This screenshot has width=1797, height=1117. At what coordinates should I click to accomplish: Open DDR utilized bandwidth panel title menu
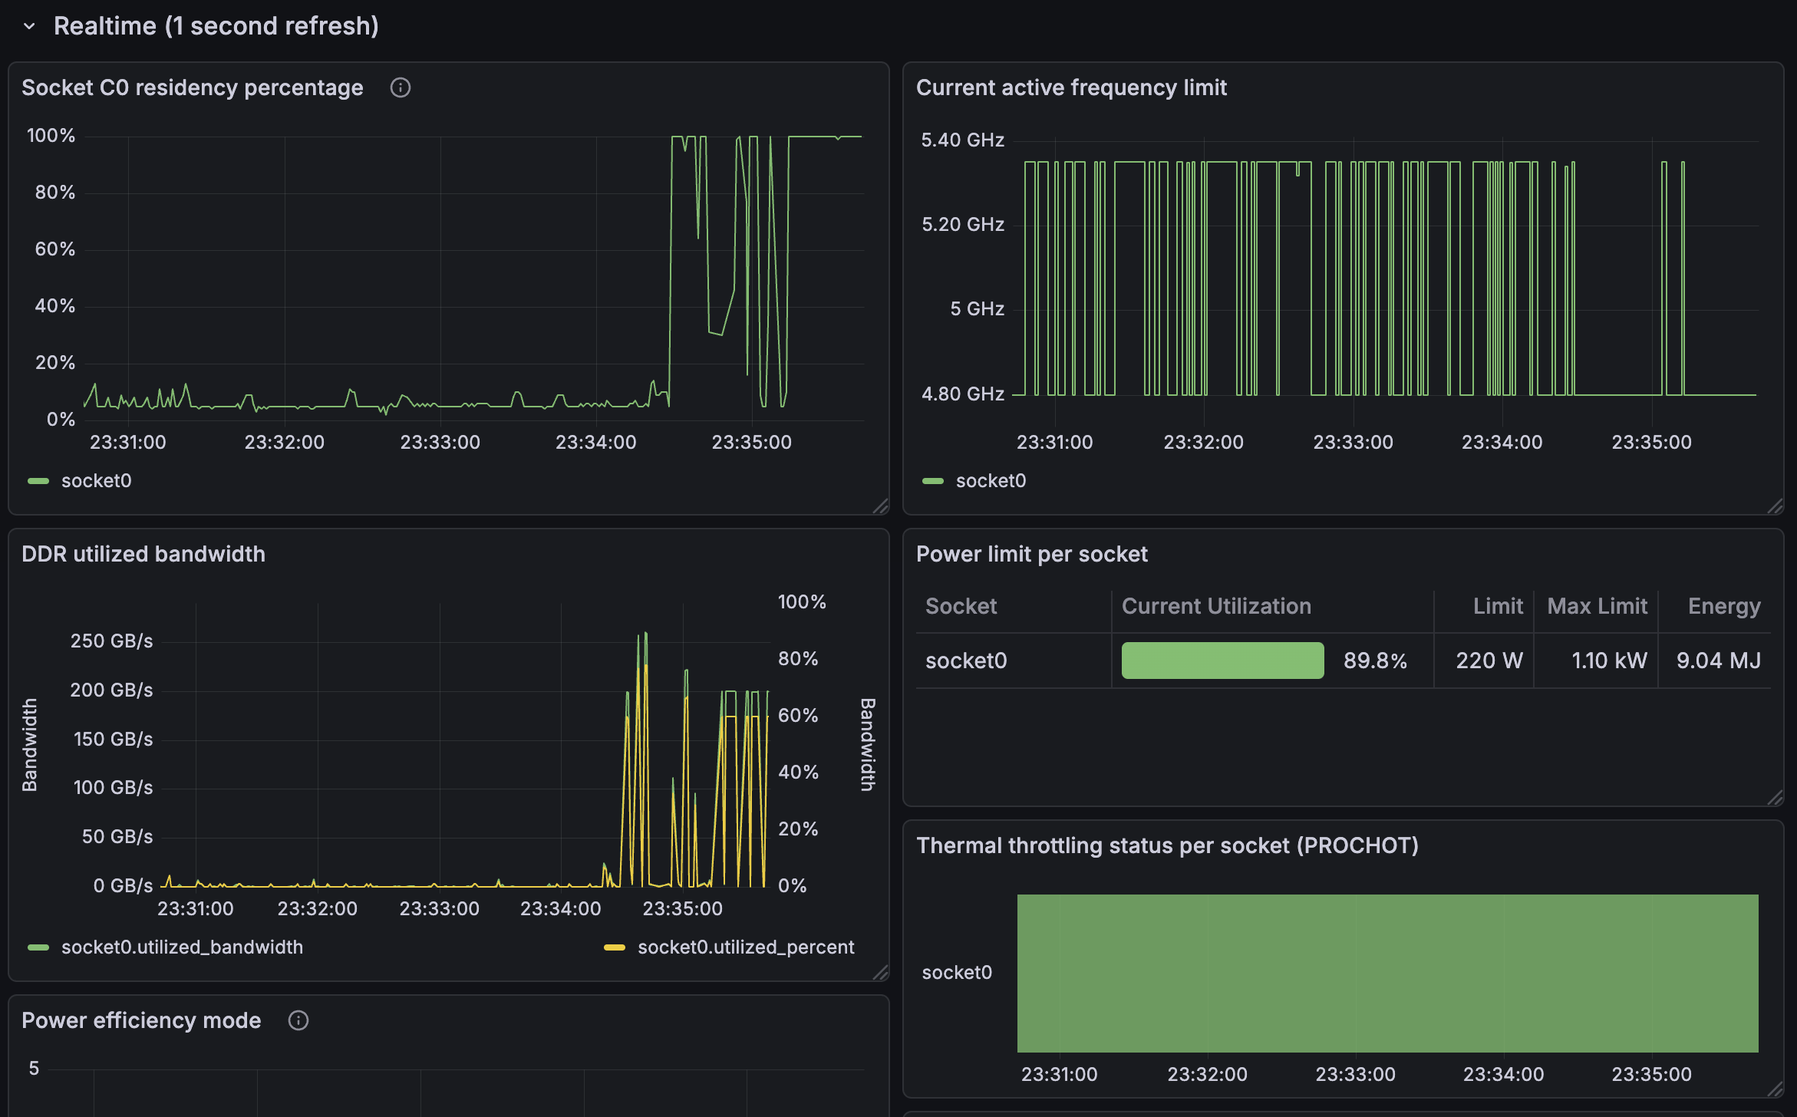[x=143, y=554]
